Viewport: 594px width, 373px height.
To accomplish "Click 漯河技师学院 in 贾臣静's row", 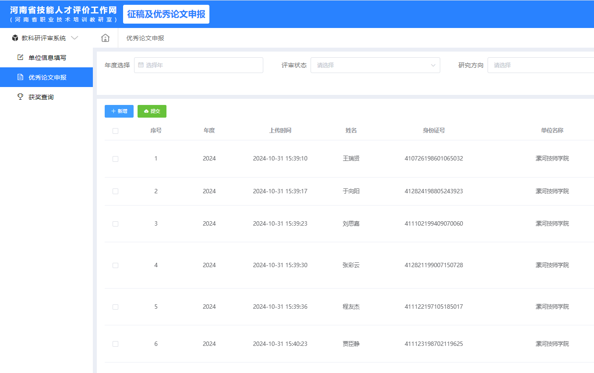I will coord(552,344).
